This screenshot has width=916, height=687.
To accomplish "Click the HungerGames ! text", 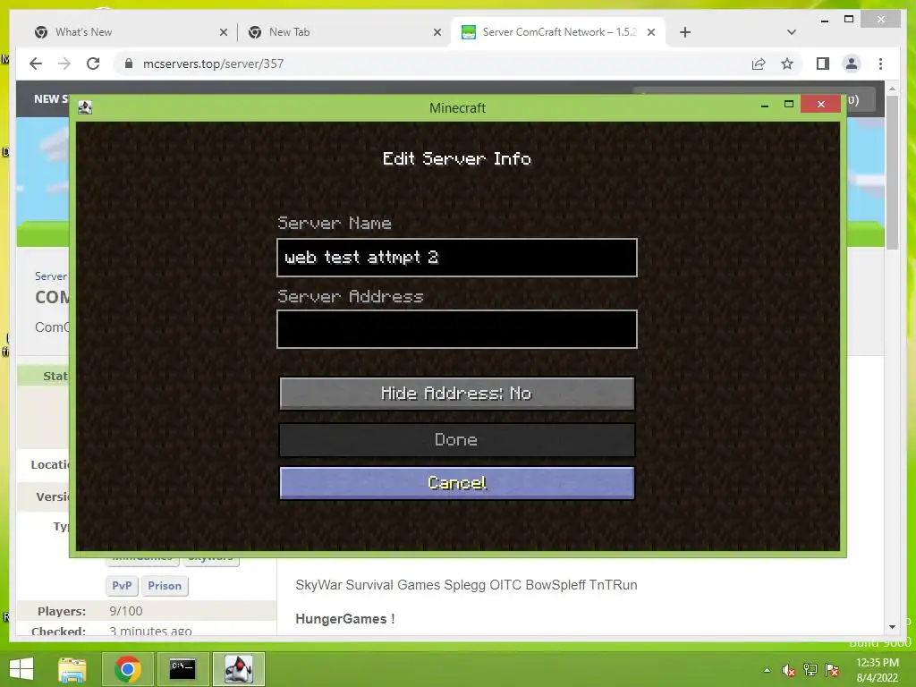I will 344,619.
